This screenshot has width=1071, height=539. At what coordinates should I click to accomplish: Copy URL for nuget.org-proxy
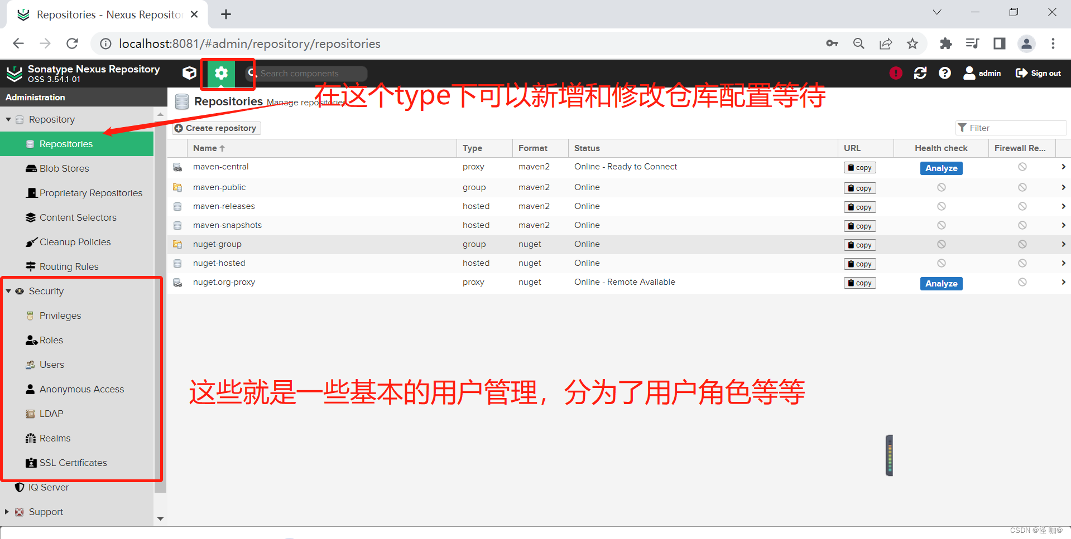coord(860,283)
